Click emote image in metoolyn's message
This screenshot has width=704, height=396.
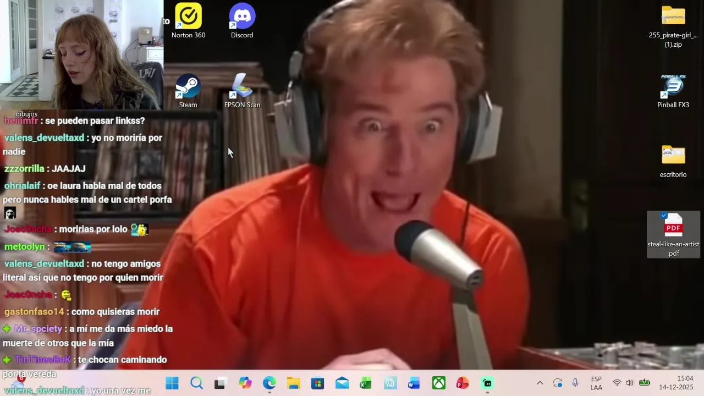click(72, 247)
